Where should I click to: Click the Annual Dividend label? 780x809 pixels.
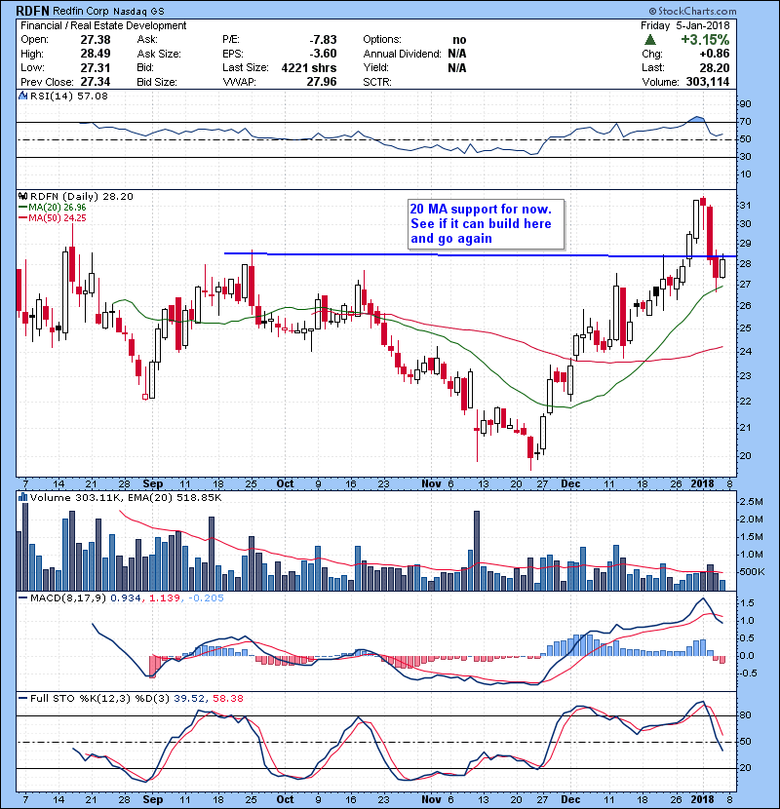402,54
